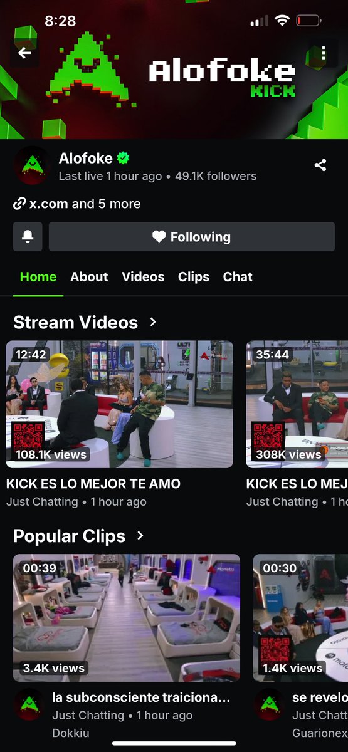The width and height of the screenshot is (348, 752).
Task: Open the three-dot options menu
Action: 323,53
